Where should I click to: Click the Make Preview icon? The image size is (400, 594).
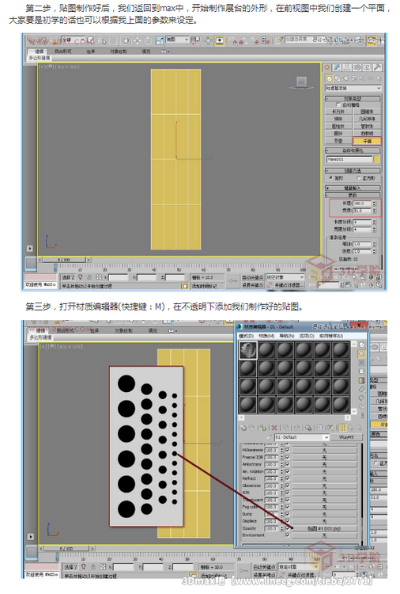pos(362,389)
